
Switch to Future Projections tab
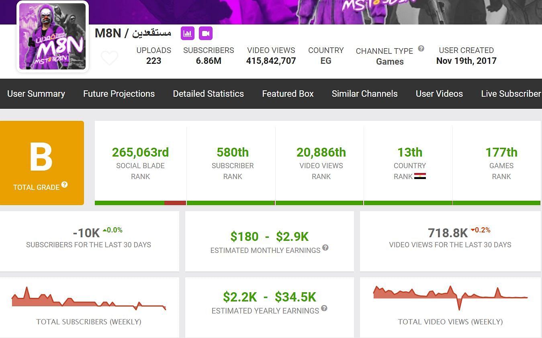coord(119,94)
